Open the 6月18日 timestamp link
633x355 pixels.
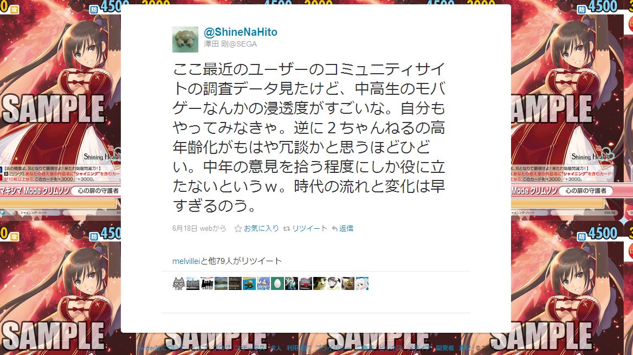[185, 228]
